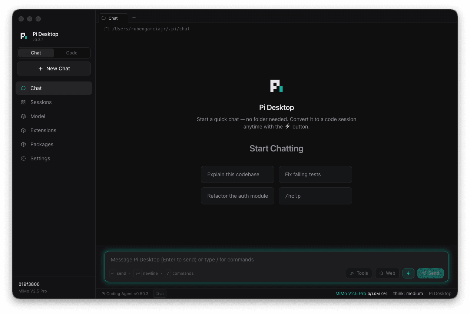
Task: Choose Refactor the auth module suggestion
Action: (x=238, y=196)
